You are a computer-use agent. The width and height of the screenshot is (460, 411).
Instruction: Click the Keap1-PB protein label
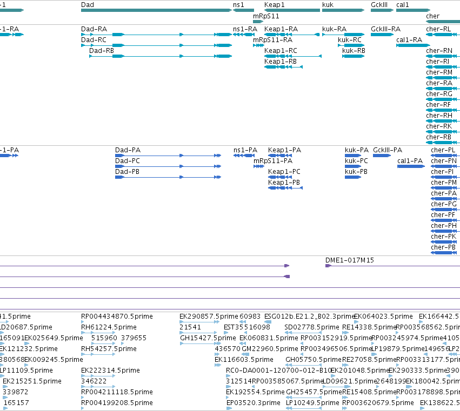284,183
